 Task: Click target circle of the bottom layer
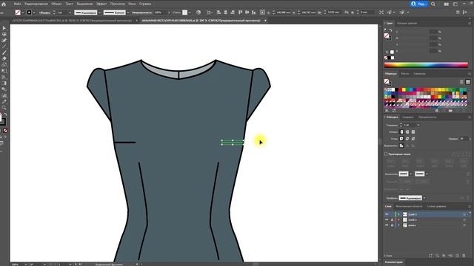tap(464, 225)
